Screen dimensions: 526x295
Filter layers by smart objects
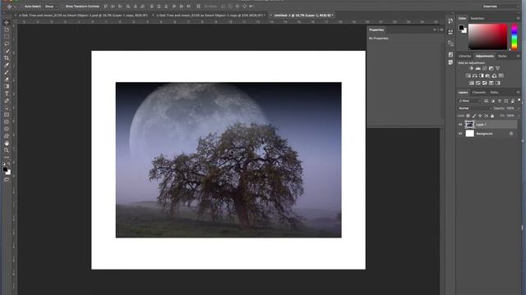pyautogui.click(x=513, y=101)
